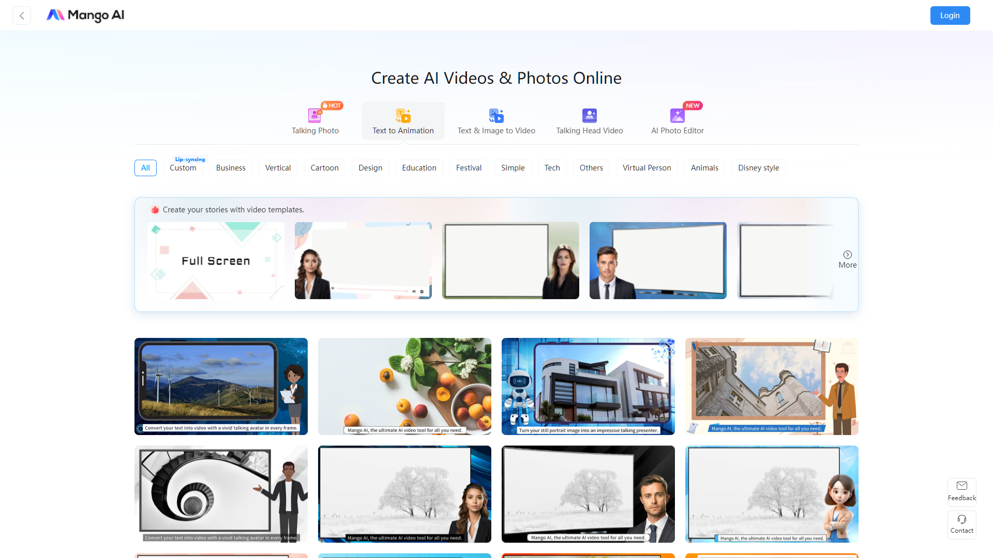The width and height of the screenshot is (993, 558).
Task: Filter templates by Cartoon
Action: [324, 168]
